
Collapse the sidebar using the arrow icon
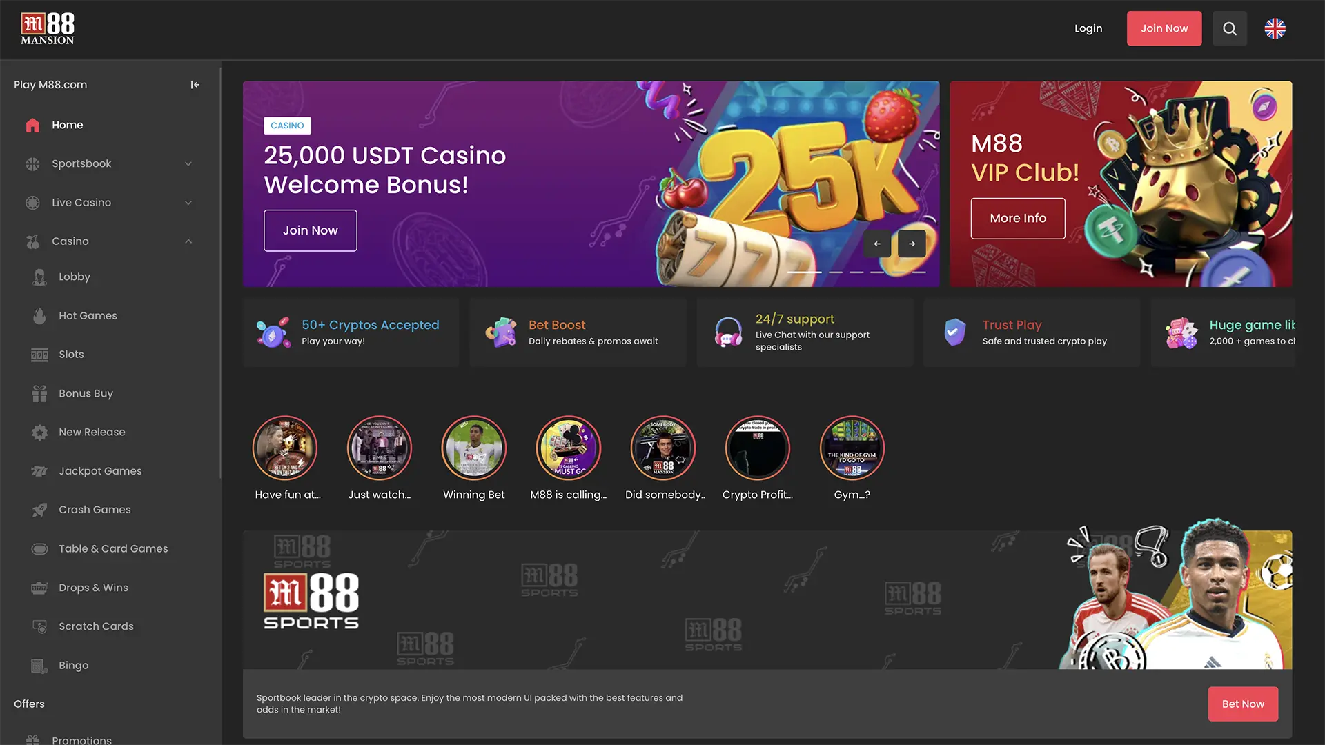coord(195,84)
